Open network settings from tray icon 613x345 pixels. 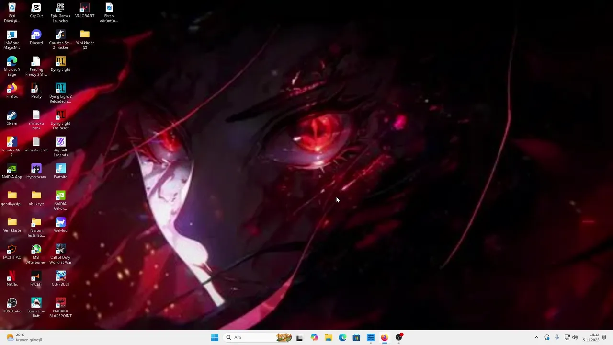(567, 337)
